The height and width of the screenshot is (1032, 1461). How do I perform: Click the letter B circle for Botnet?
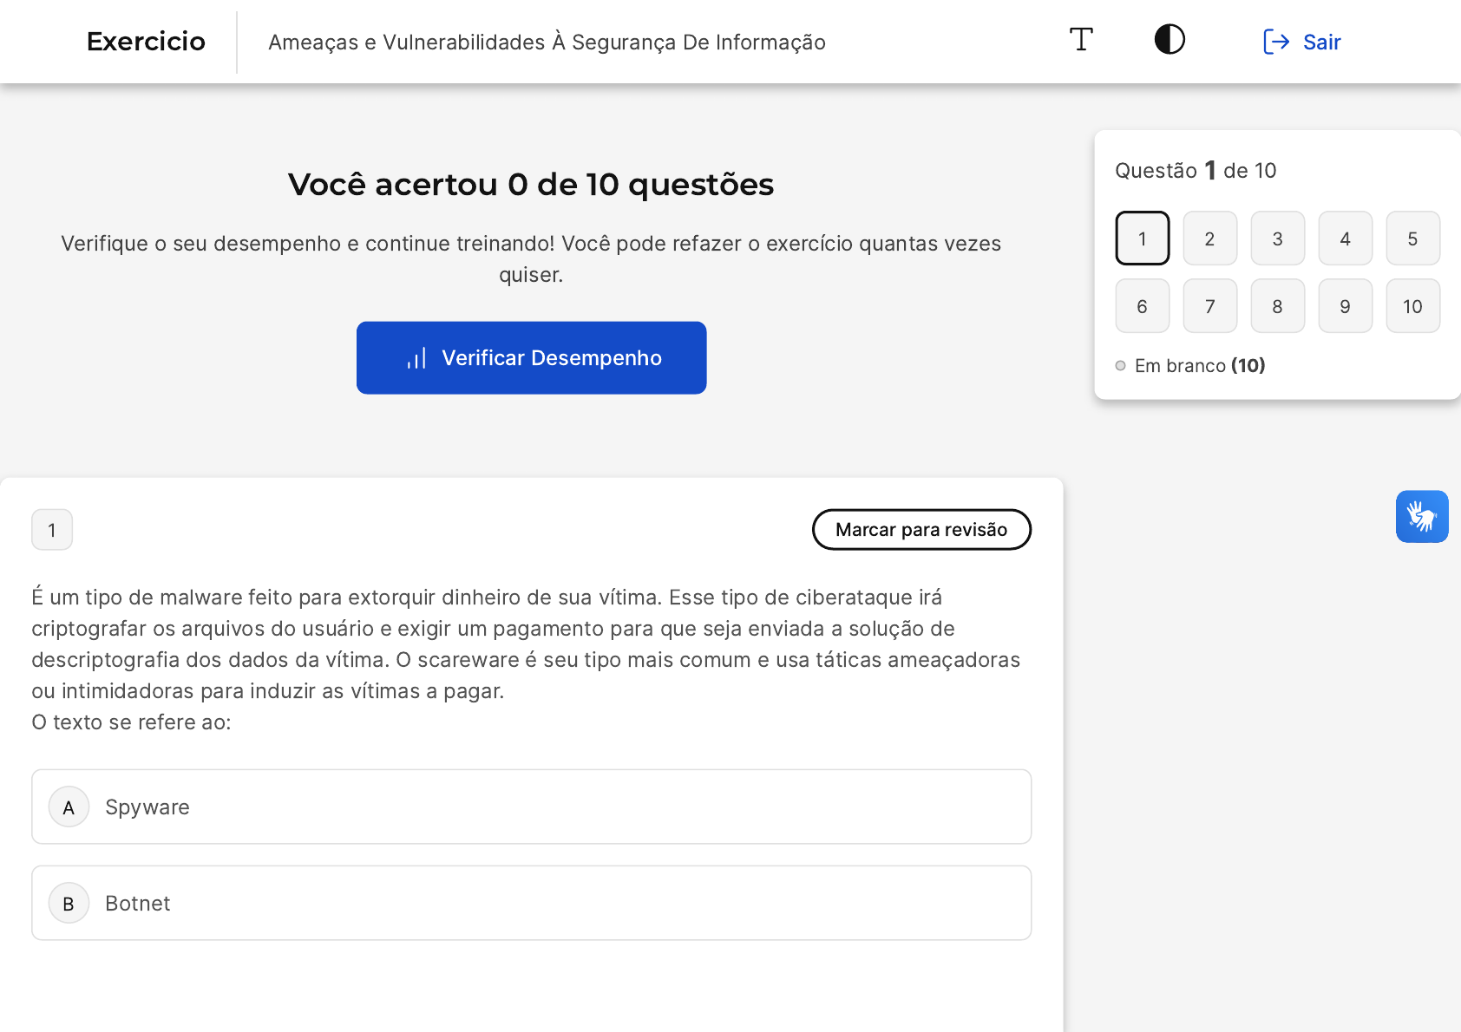coord(69,904)
